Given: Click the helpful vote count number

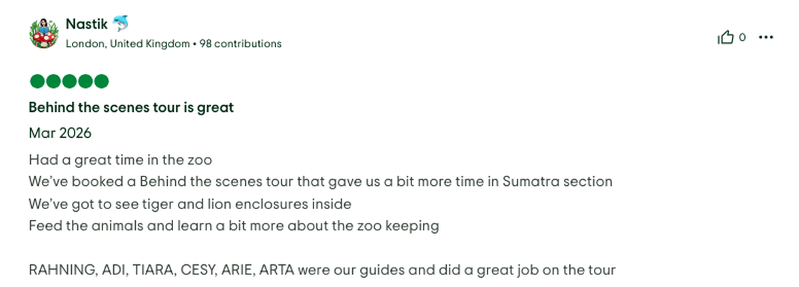Looking at the screenshot, I should pos(742,38).
